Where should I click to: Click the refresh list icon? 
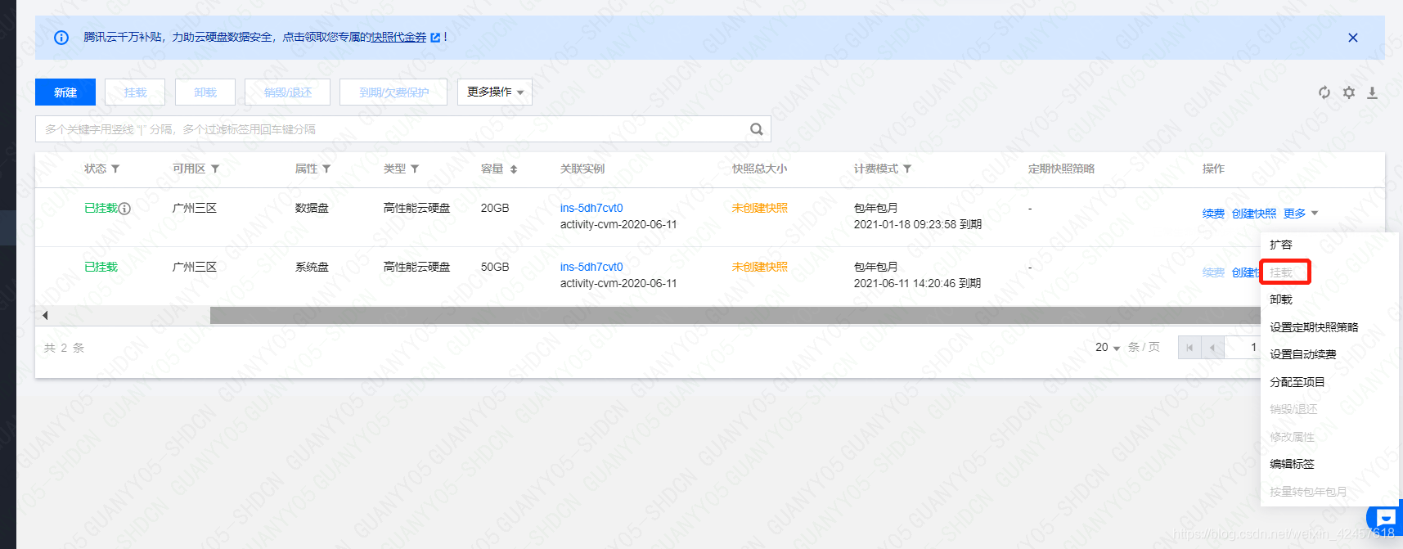click(1324, 92)
